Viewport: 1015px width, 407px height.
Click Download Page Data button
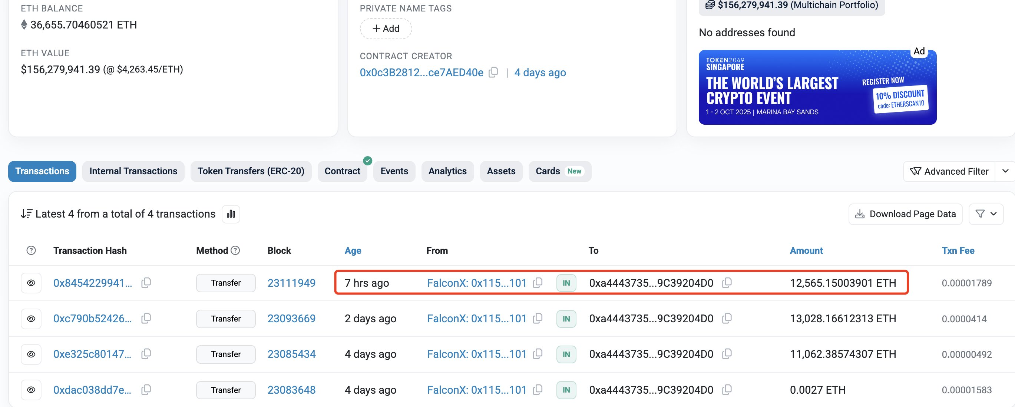coord(906,214)
